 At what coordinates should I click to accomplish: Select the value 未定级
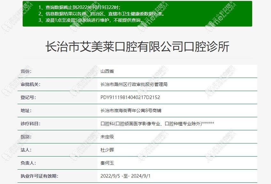coord(107,137)
